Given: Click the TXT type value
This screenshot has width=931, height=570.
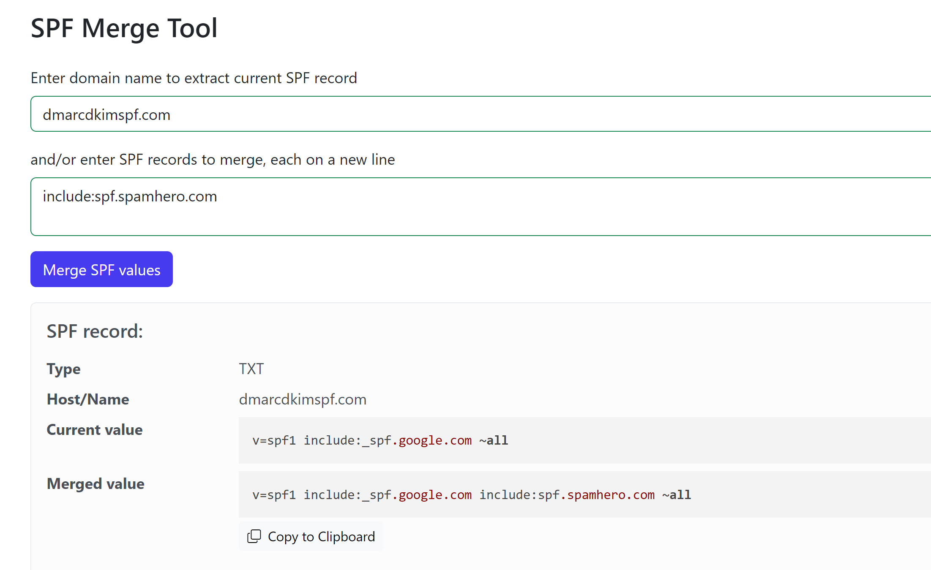Looking at the screenshot, I should (251, 369).
